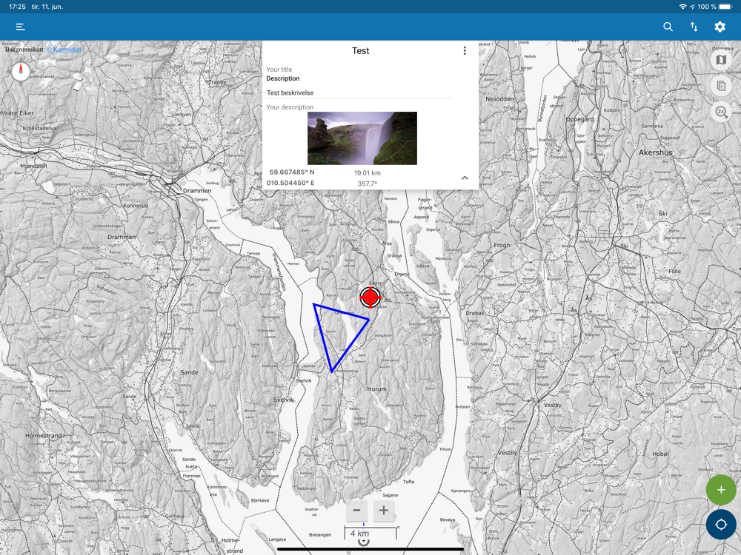Tap the up-down arrows sync icon

694,27
